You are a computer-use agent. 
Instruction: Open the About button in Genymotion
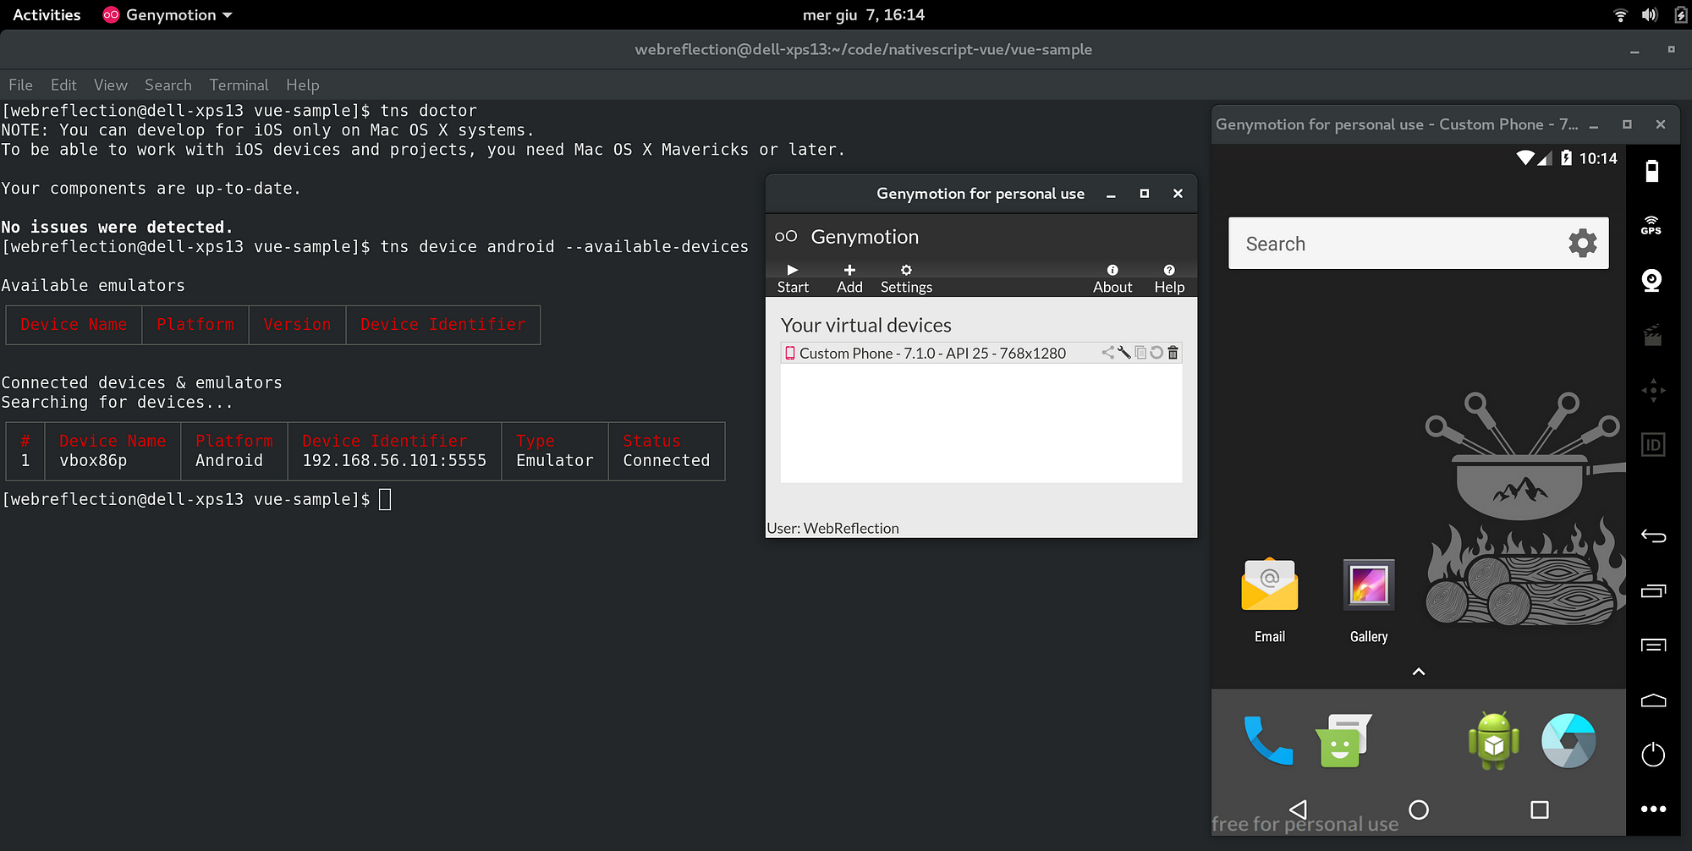click(x=1112, y=278)
